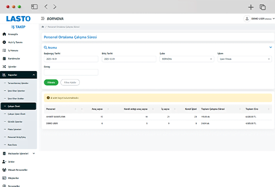Click the Anasayfa home icon in sidebar
Screen dimensions: 275x187
tap(4, 34)
